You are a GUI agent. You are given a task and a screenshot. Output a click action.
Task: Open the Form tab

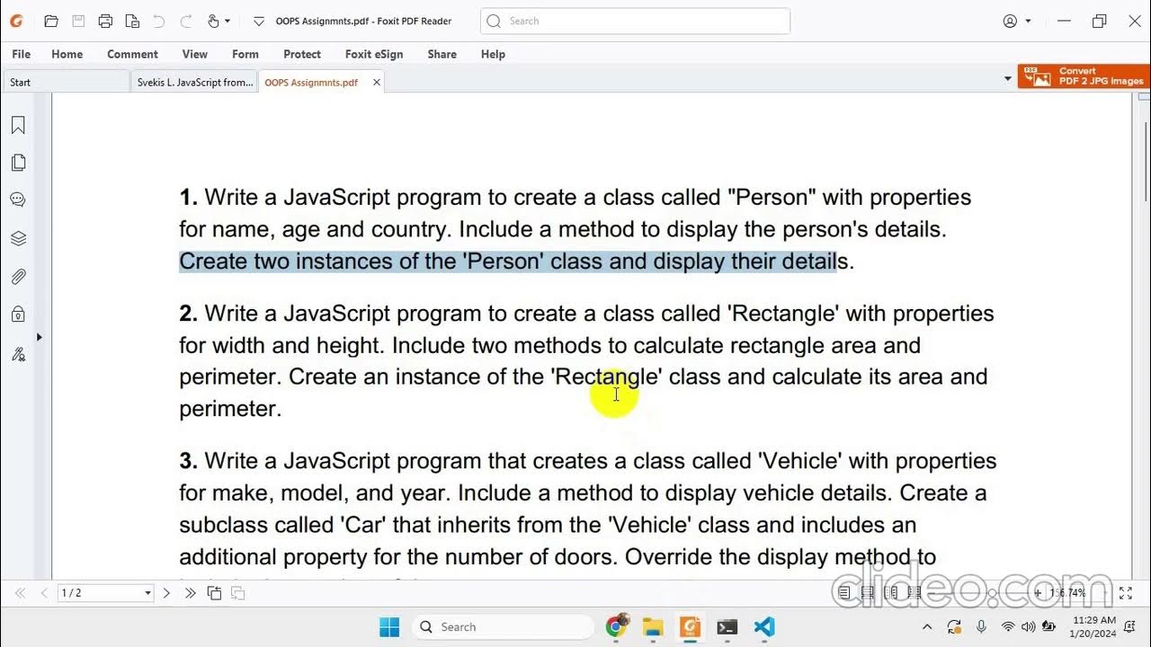point(245,54)
